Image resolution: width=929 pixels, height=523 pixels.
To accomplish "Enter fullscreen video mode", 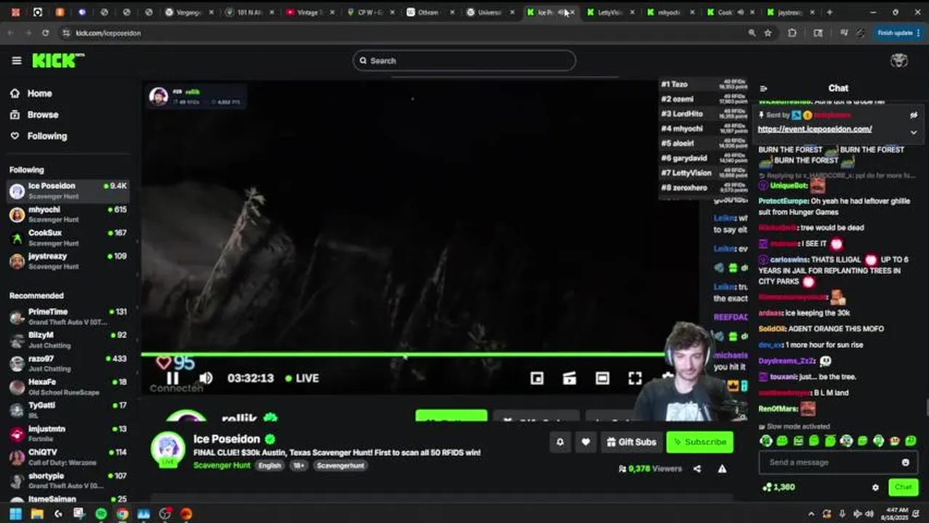I will tap(635, 378).
